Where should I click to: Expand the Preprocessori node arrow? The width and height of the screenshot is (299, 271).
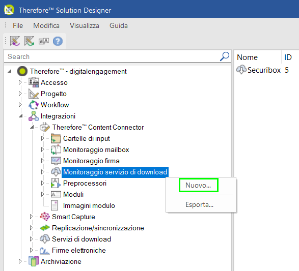tap(42, 183)
